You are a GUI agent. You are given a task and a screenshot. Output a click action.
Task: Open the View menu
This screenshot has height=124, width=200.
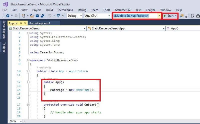[x=24, y=10]
